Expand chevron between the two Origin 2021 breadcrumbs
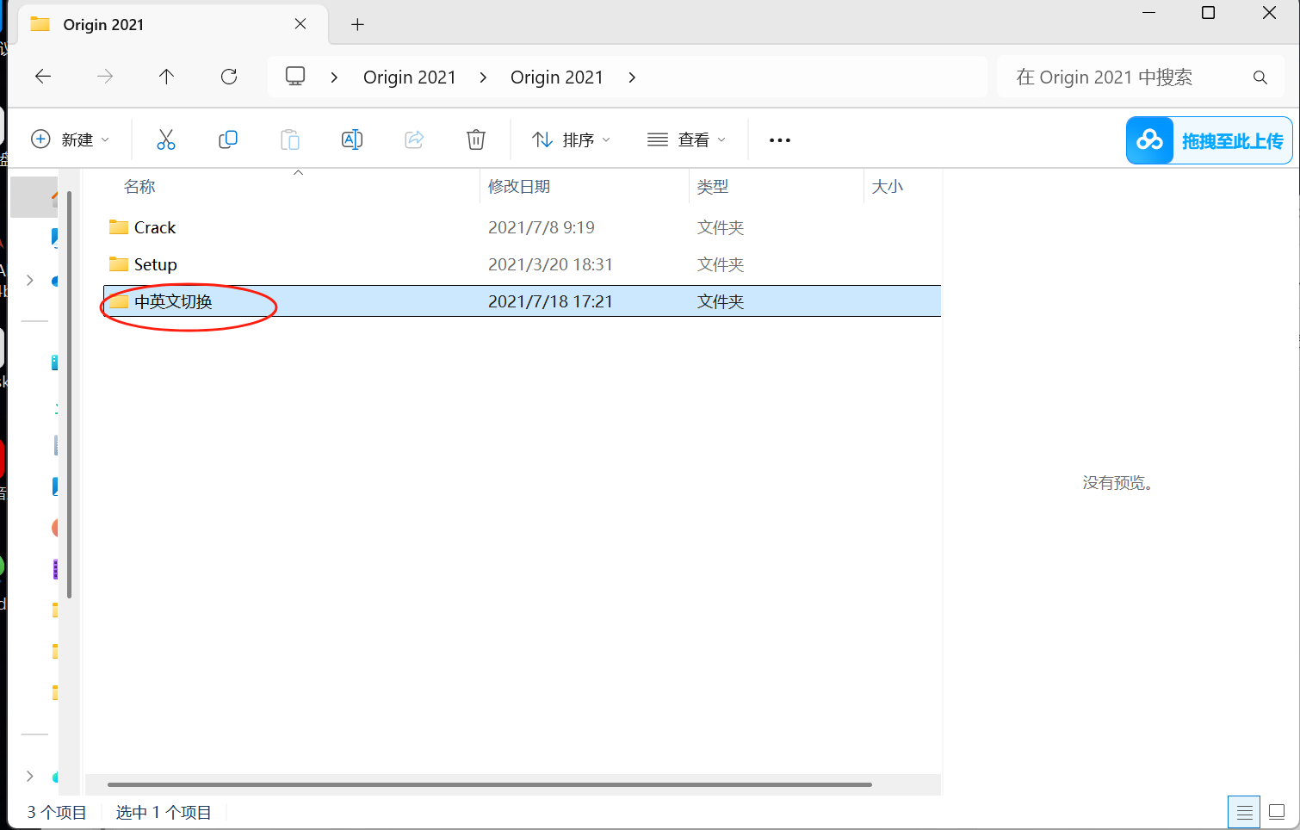 coord(483,77)
